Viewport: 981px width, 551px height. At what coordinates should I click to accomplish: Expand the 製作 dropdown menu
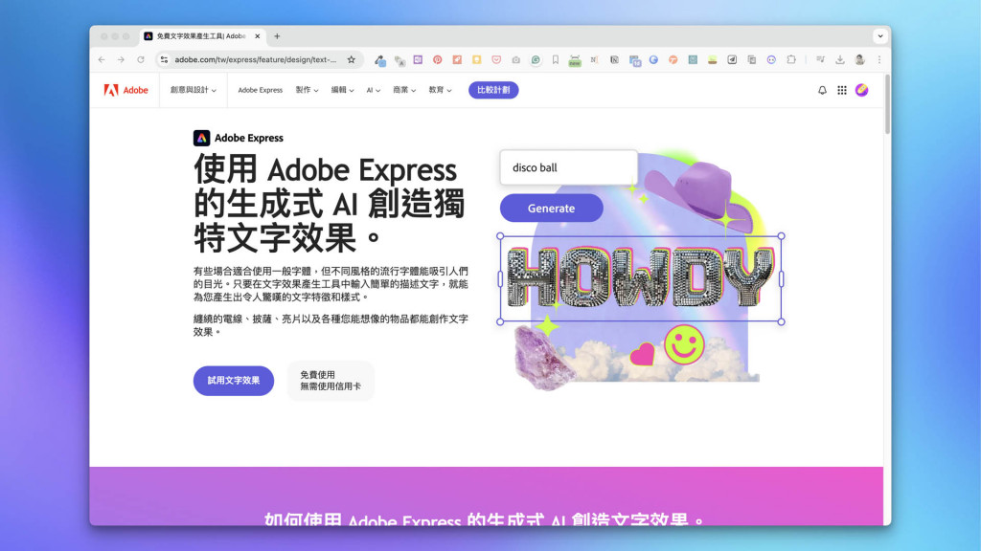(x=307, y=90)
